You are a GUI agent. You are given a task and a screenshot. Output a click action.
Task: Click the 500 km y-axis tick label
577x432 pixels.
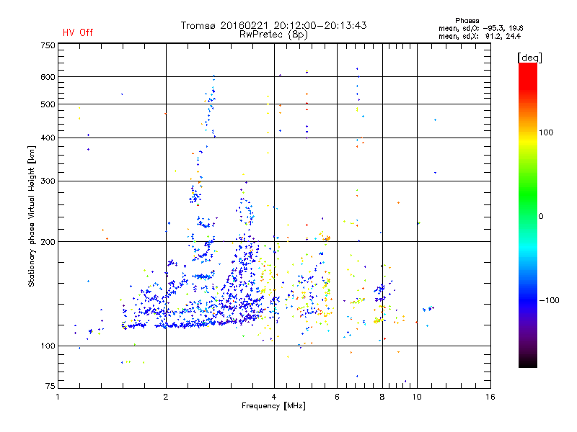(x=48, y=104)
